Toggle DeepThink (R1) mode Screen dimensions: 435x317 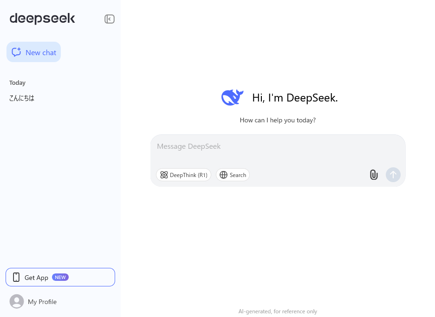184,175
